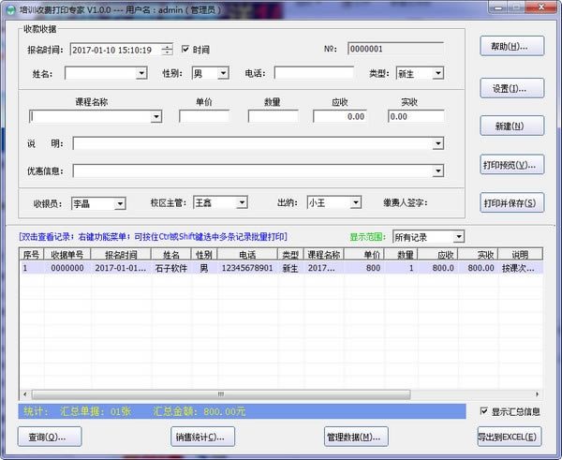This screenshot has height=460, width=562.
Task: Click the 报名时间 spinner up arrow
Action: coord(167,46)
